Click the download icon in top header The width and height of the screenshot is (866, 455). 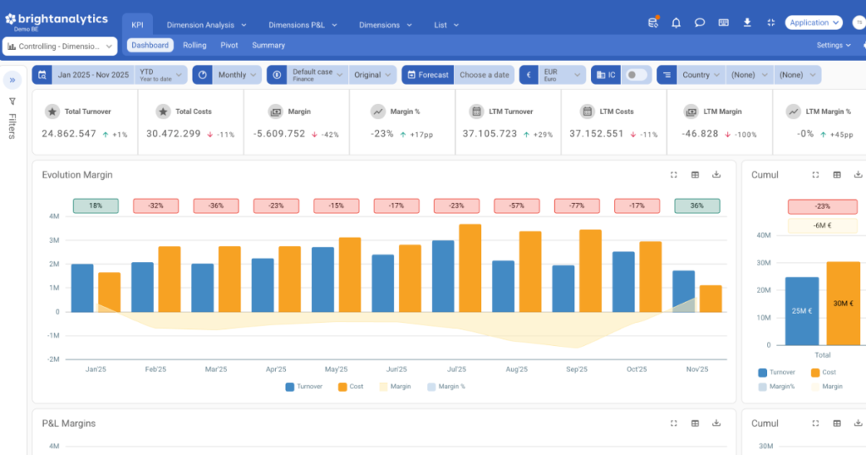tap(747, 23)
